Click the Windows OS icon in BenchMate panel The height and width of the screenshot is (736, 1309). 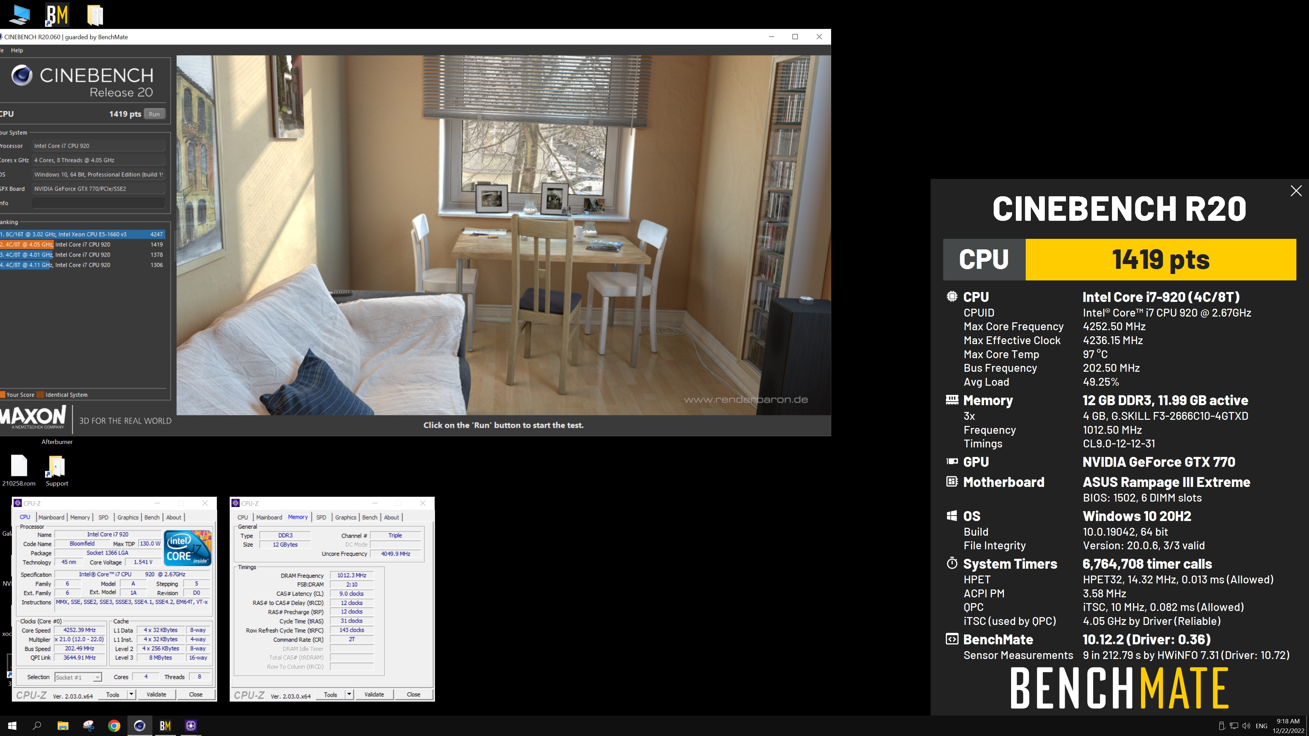[952, 516]
